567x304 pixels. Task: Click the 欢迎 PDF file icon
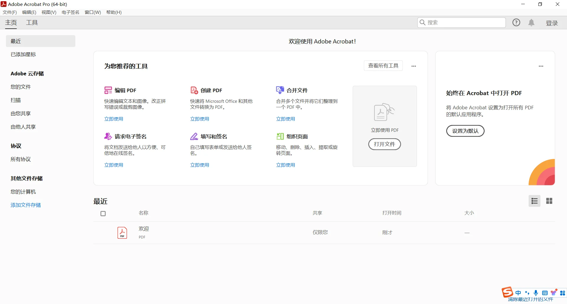(x=122, y=233)
